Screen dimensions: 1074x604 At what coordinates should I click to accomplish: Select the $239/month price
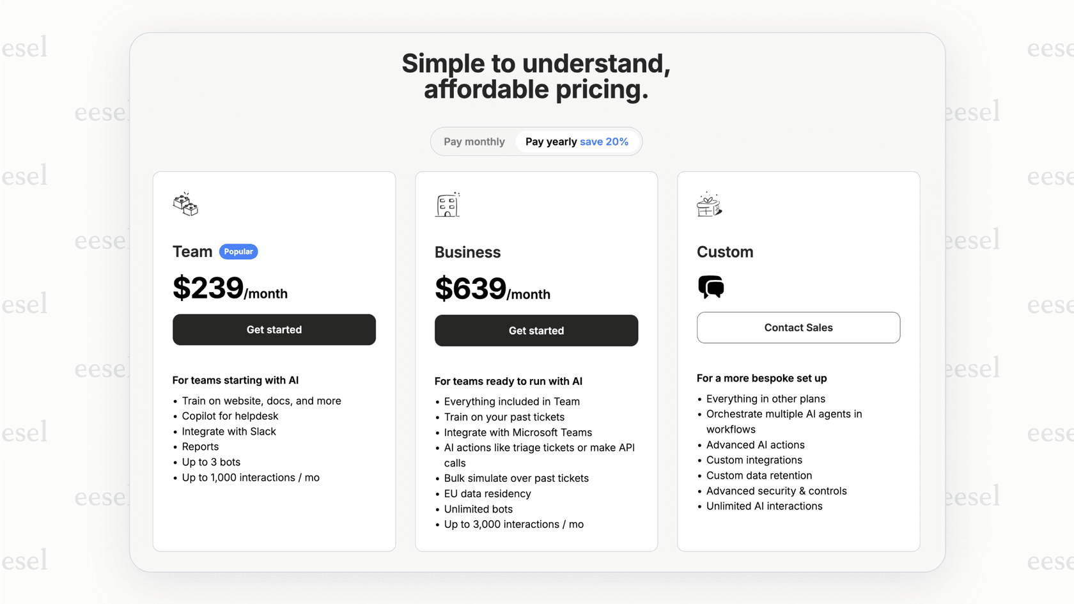pyautogui.click(x=230, y=289)
